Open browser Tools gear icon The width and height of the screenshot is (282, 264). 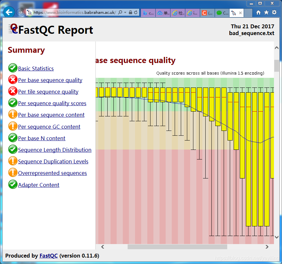click(x=274, y=12)
